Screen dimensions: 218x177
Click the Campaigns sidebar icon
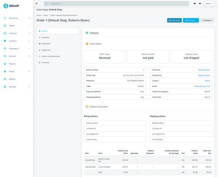click(x=5, y=49)
